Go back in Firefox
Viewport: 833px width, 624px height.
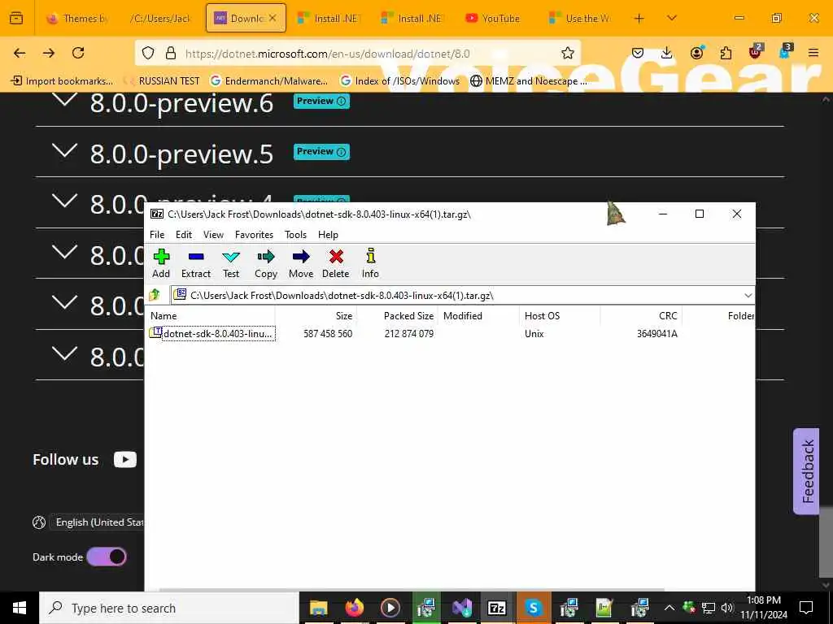click(x=20, y=53)
